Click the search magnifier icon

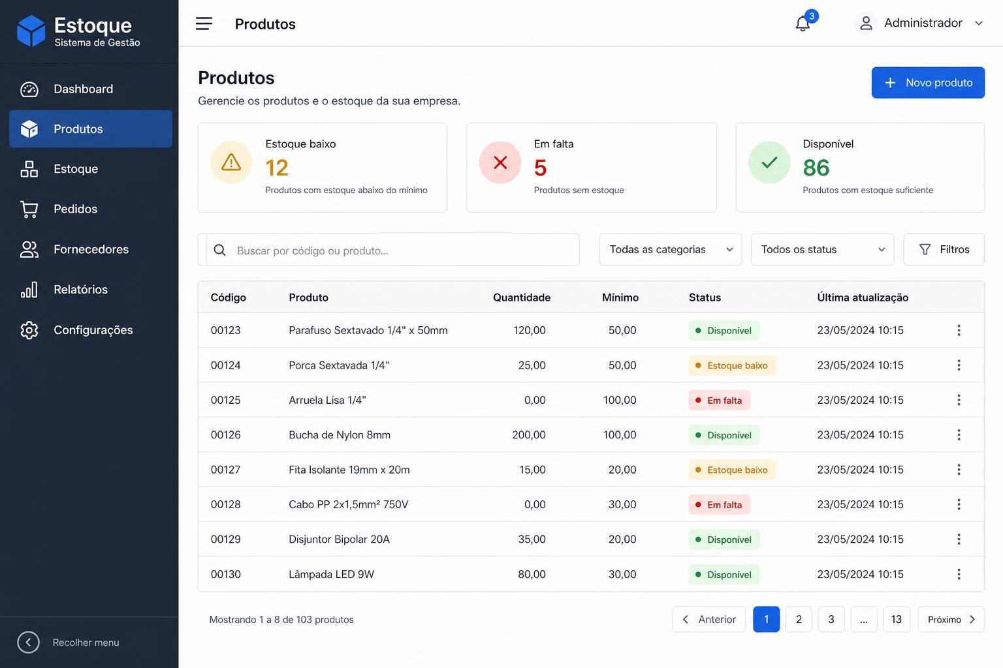[x=220, y=250]
